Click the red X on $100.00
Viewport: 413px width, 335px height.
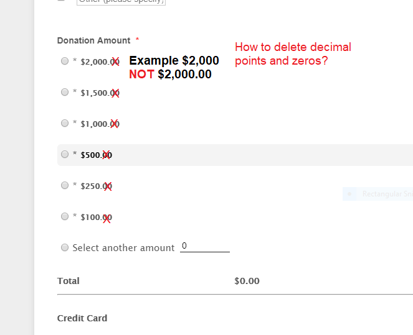point(107,218)
